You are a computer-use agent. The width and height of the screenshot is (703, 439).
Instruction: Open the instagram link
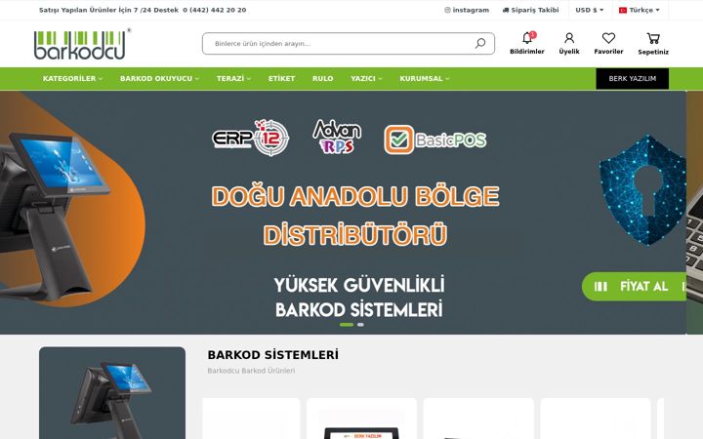click(x=467, y=10)
